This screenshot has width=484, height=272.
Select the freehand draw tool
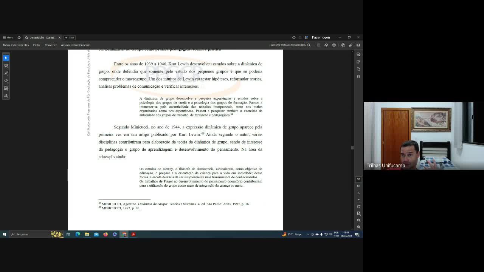pyautogui.click(x=6, y=80)
